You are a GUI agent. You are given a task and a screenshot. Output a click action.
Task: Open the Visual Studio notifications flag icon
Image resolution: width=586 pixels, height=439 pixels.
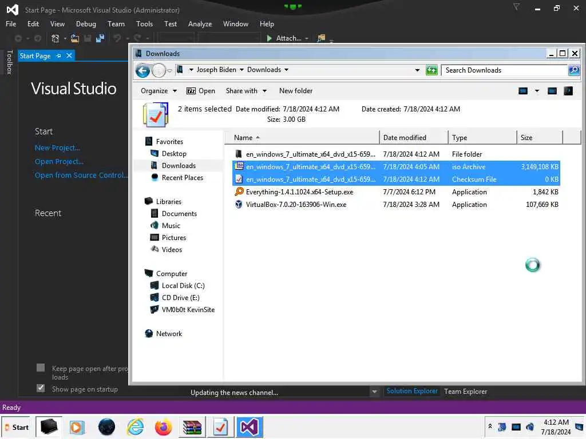point(516,7)
